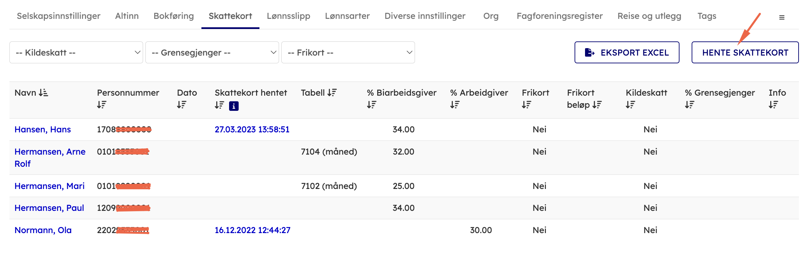Sort by Dato column icon
This screenshot has height=256, width=805.
[182, 105]
